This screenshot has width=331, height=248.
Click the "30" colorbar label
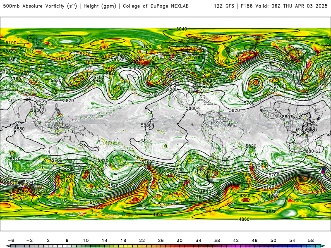[180, 241]
